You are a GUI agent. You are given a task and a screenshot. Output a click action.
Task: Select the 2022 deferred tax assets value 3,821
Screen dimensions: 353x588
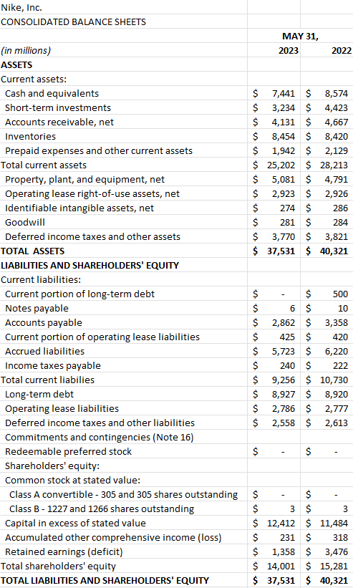point(337,236)
